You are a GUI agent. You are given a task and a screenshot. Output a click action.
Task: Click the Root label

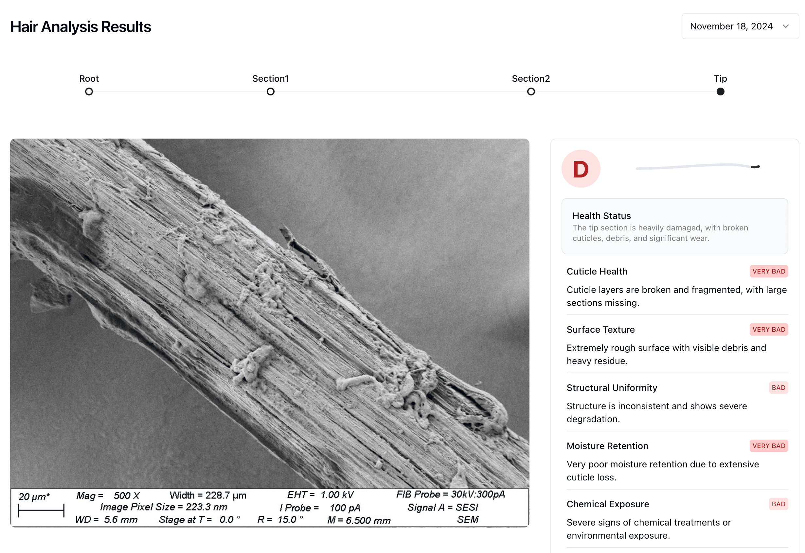(x=89, y=79)
